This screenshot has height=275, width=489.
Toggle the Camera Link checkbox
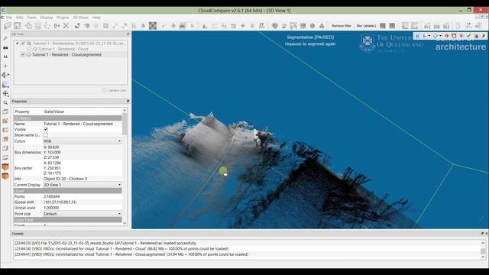[x=104, y=90]
